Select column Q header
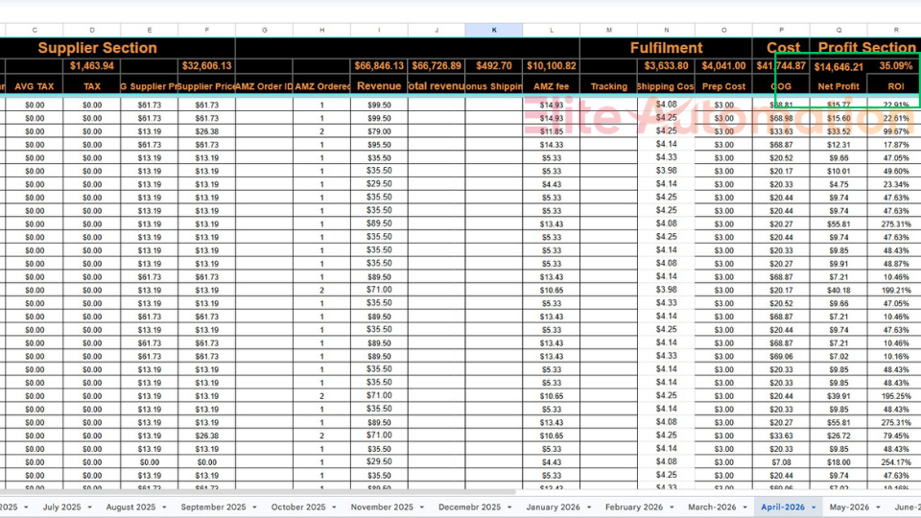The width and height of the screenshot is (921, 518). coord(838,30)
